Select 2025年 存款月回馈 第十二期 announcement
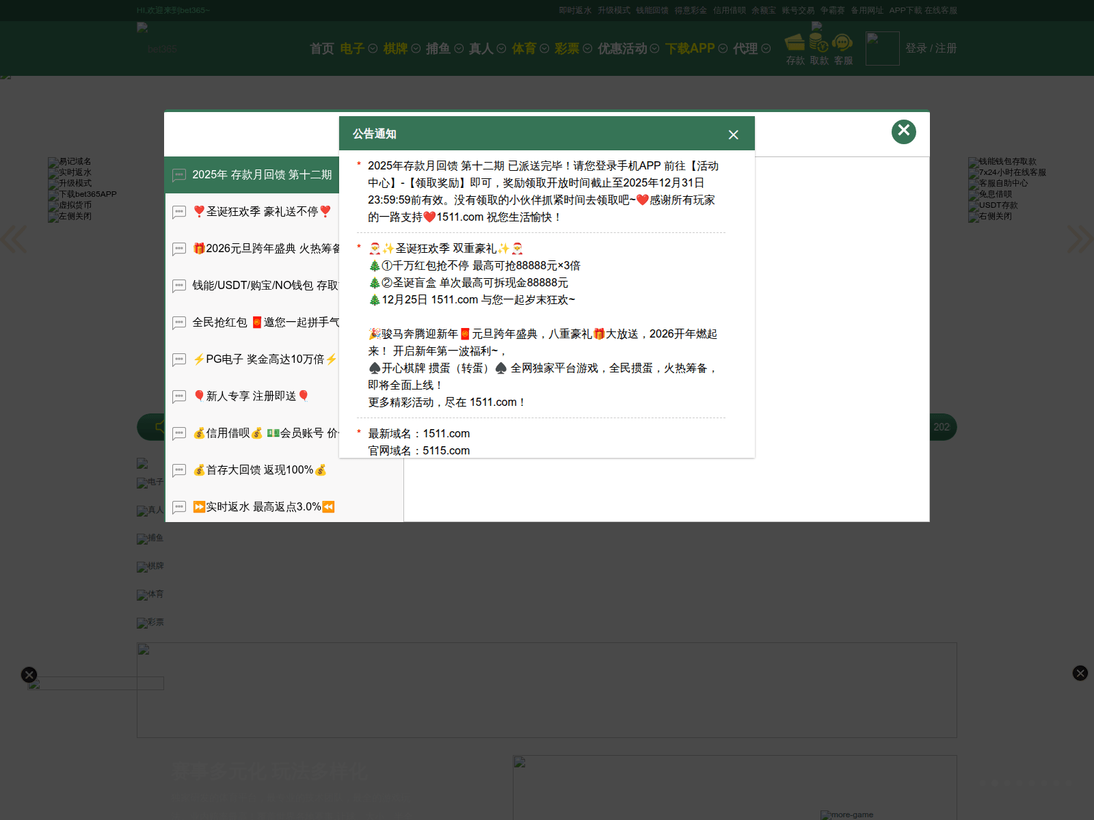 coord(252,175)
